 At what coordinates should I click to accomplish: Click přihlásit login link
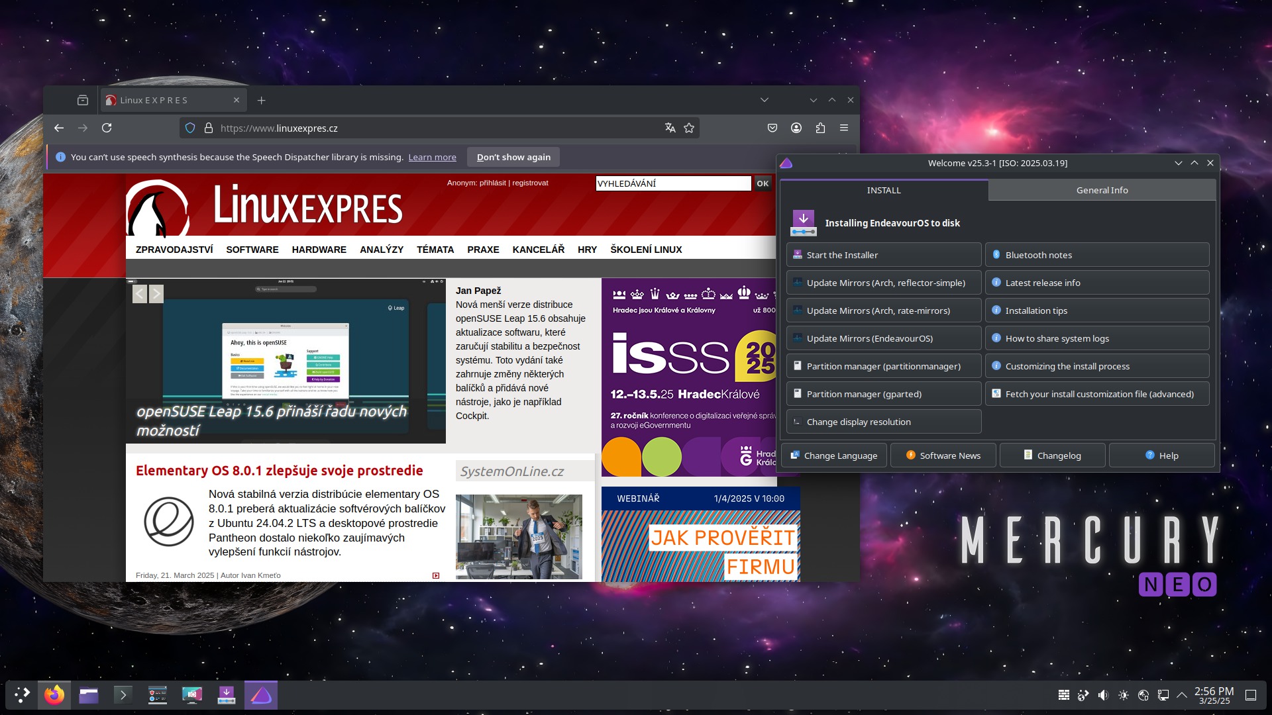coord(493,183)
